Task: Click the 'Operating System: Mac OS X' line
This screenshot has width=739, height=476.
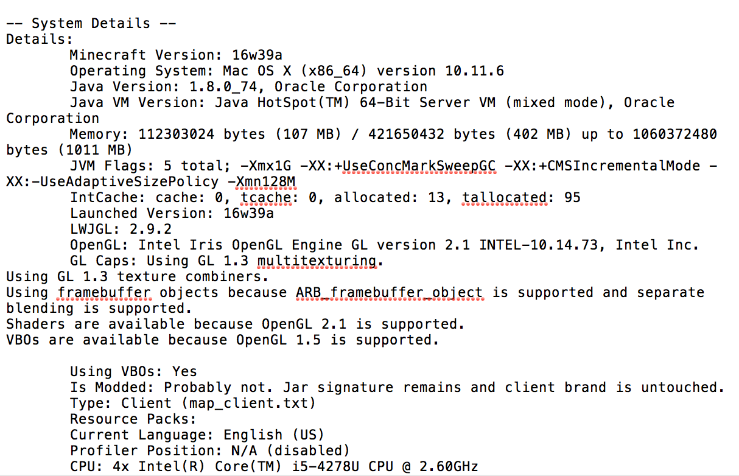Action: [287, 71]
